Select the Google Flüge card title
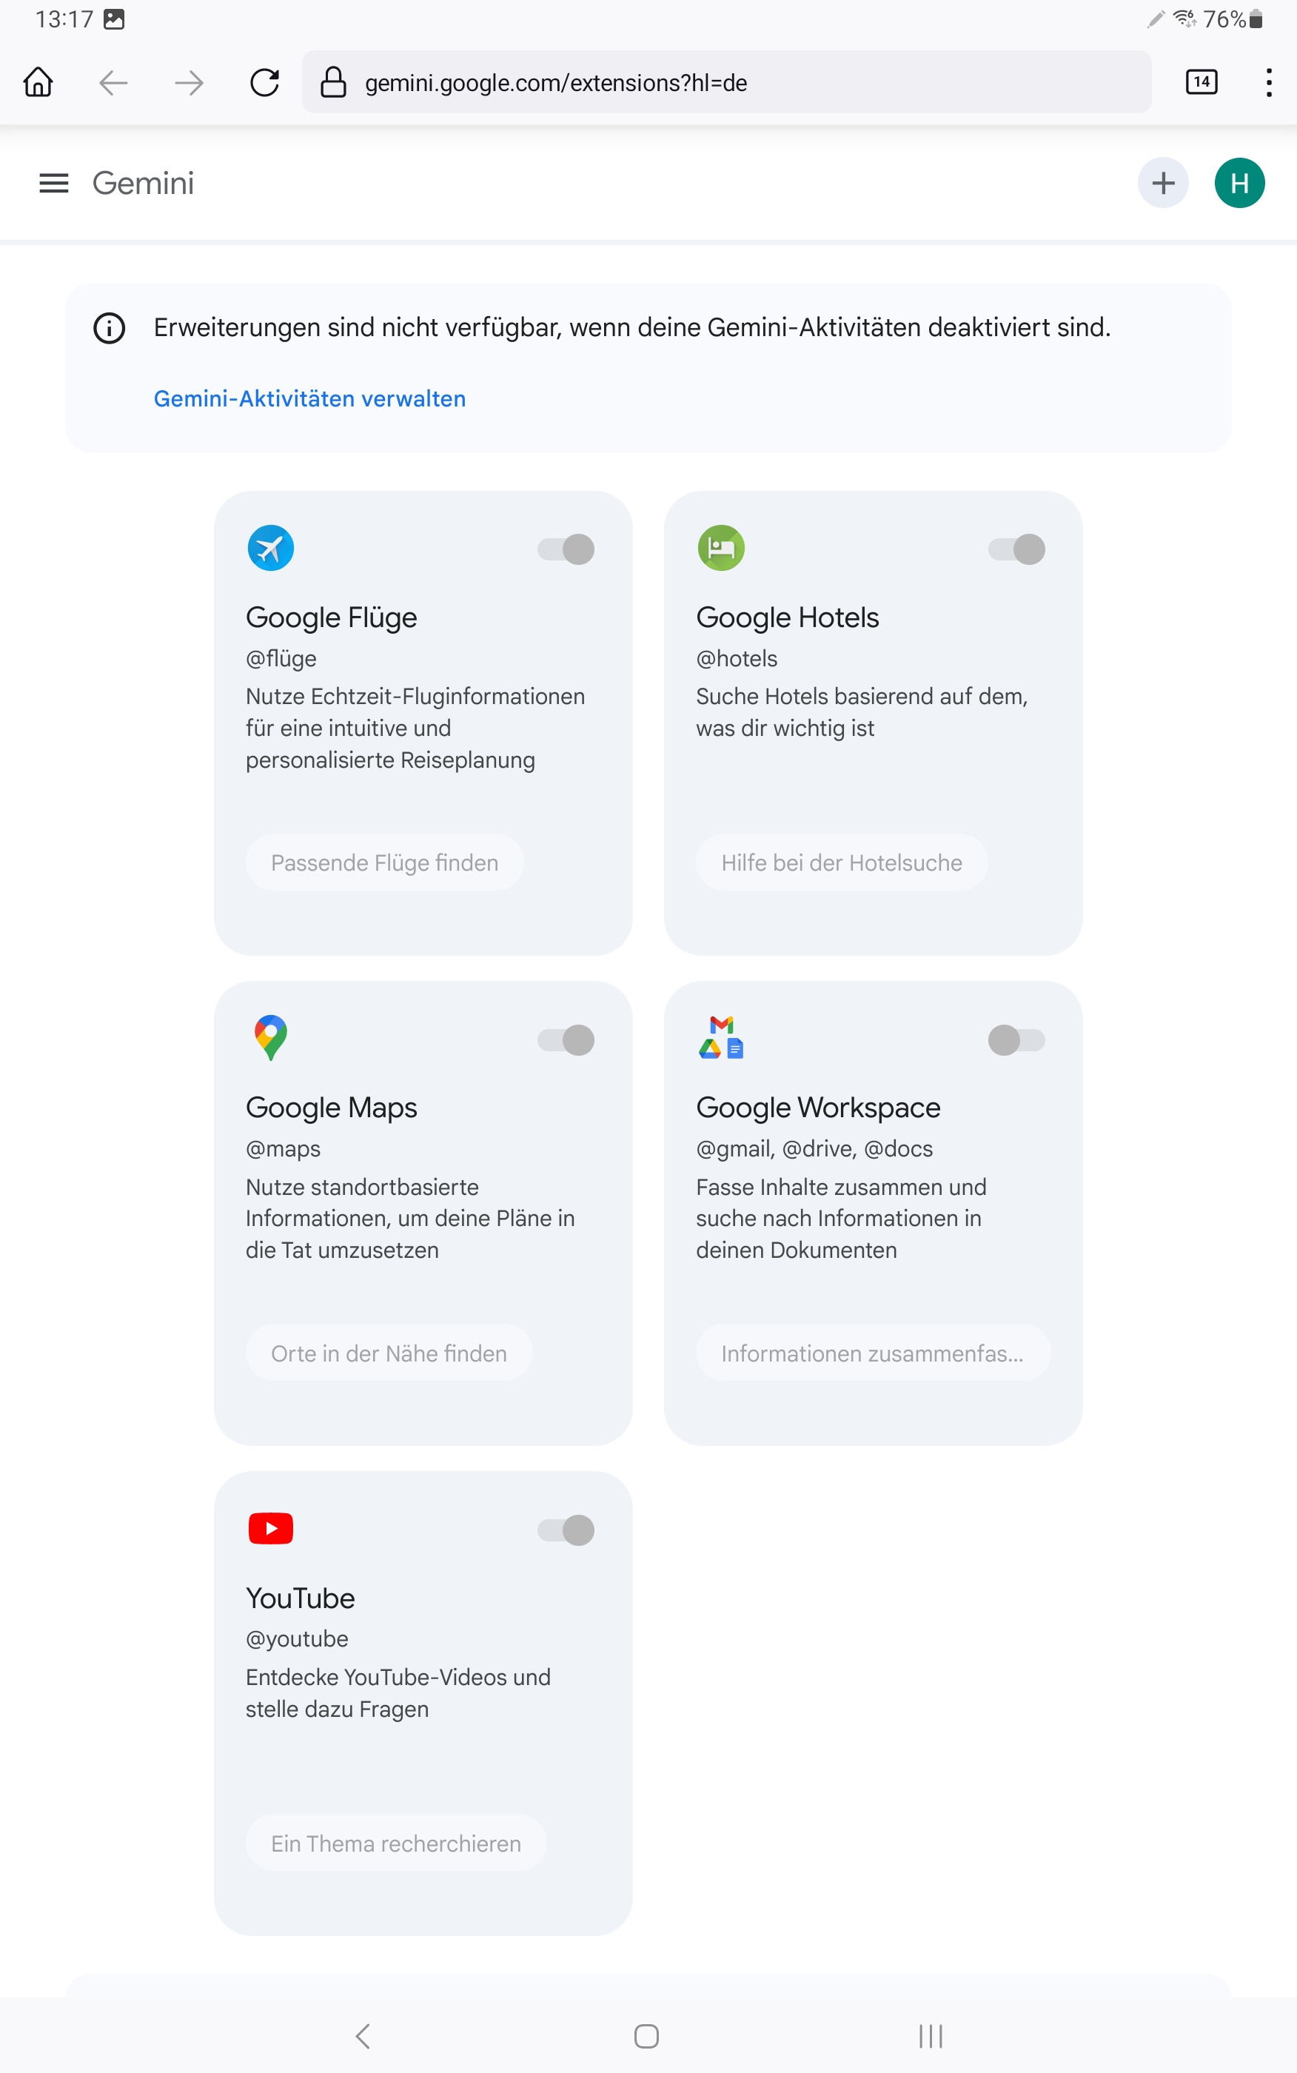The image size is (1297, 2073). (331, 617)
